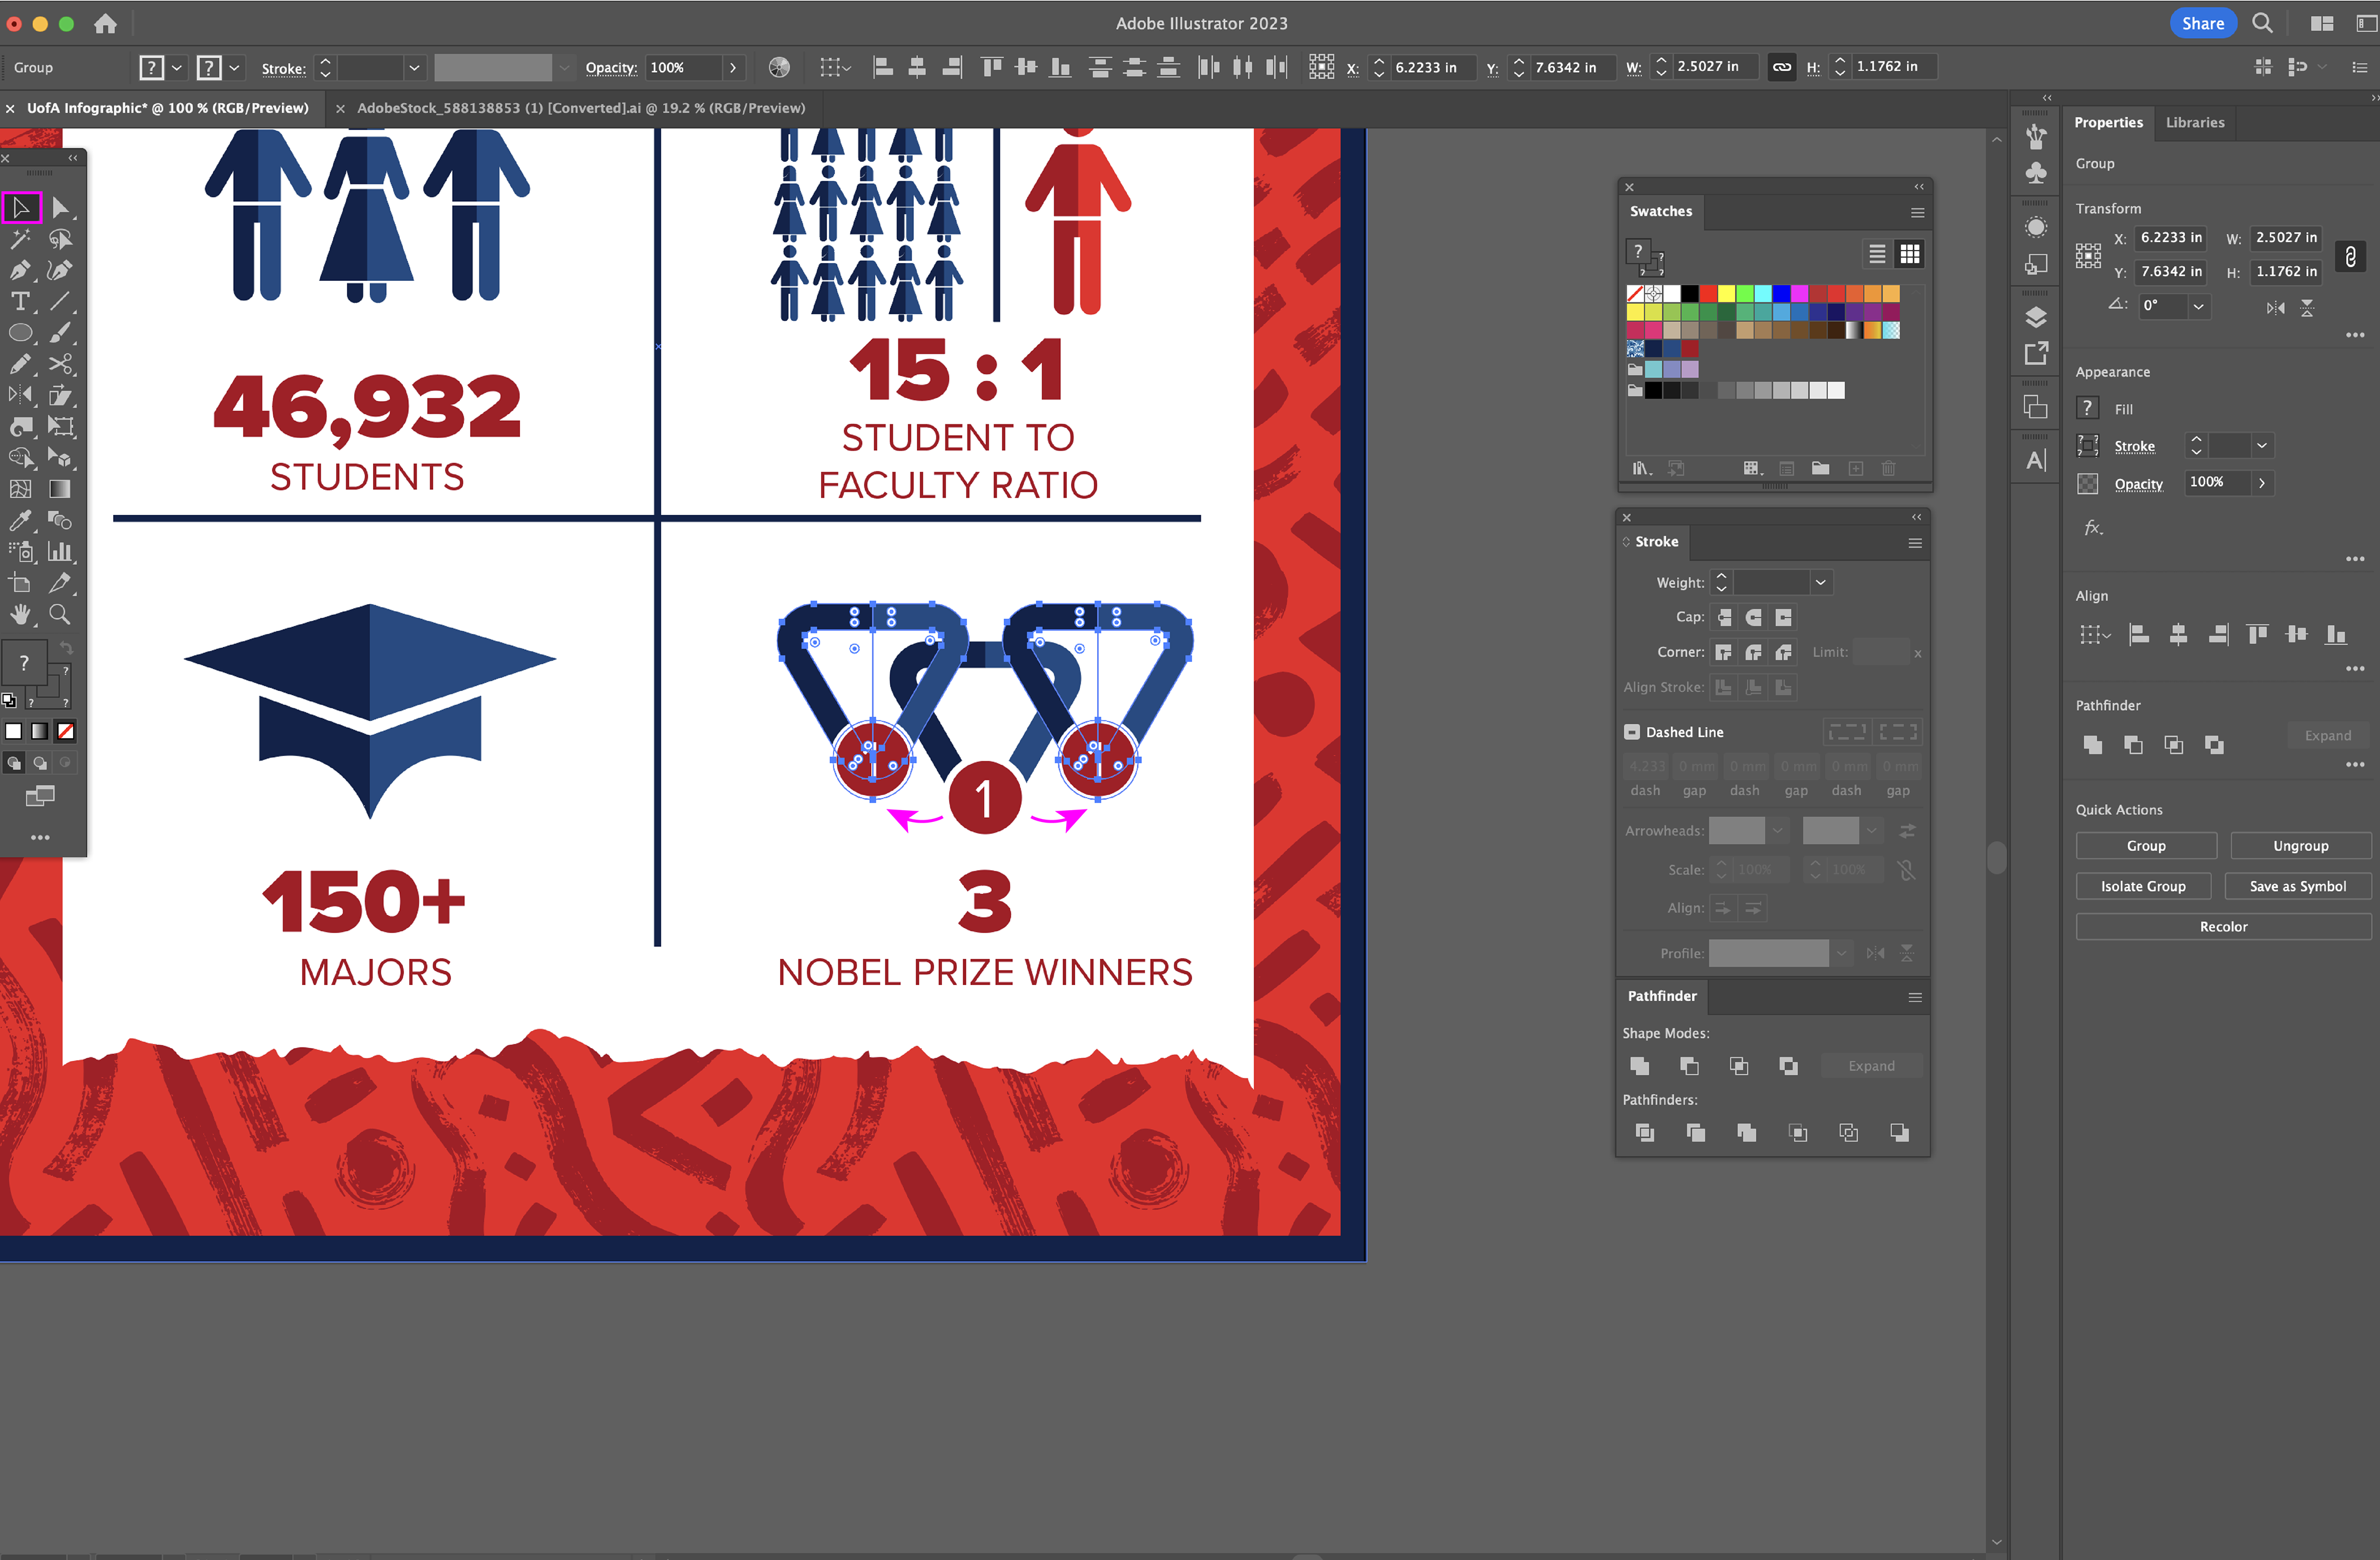Image resolution: width=2380 pixels, height=1560 pixels.
Task: Toggle constrain width and height proportions link
Action: pos(2350,256)
